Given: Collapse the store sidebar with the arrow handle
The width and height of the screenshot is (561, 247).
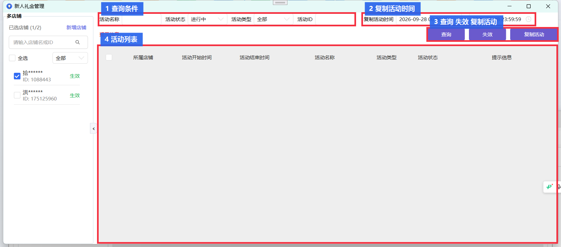Looking at the screenshot, I should pos(93,128).
